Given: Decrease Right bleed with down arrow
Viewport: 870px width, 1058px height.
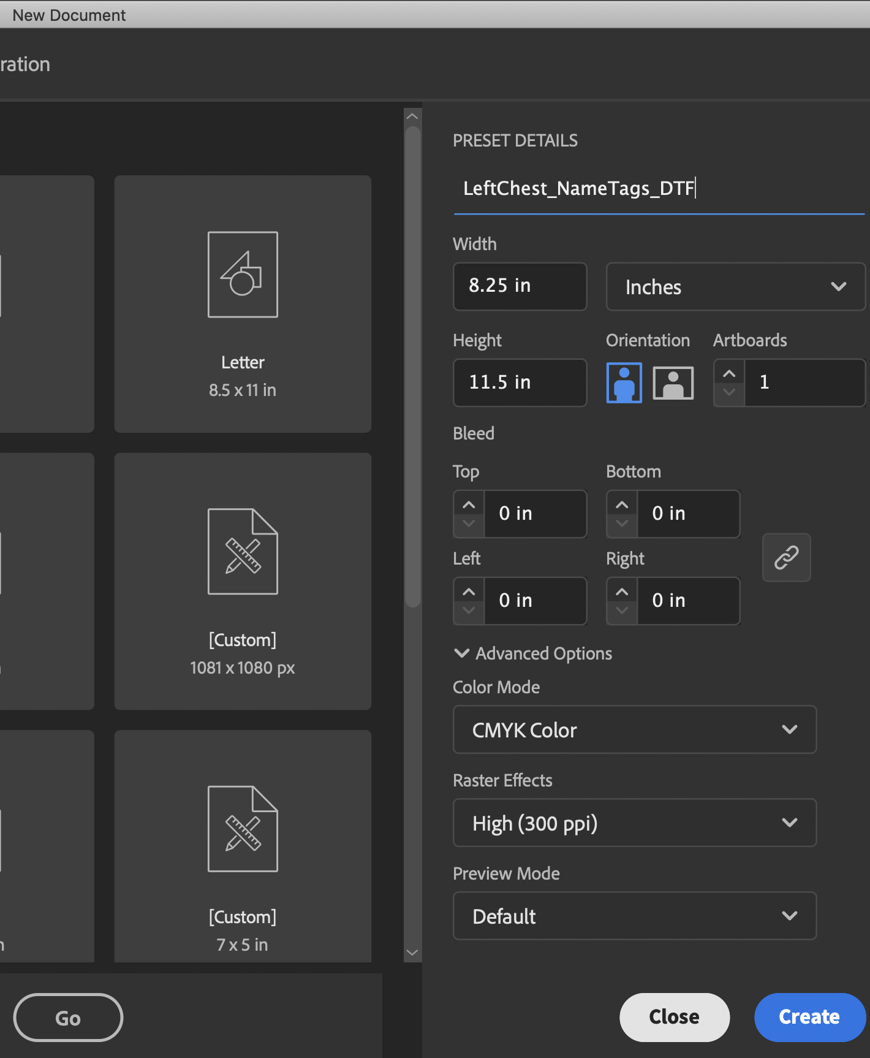Looking at the screenshot, I should click(622, 611).
